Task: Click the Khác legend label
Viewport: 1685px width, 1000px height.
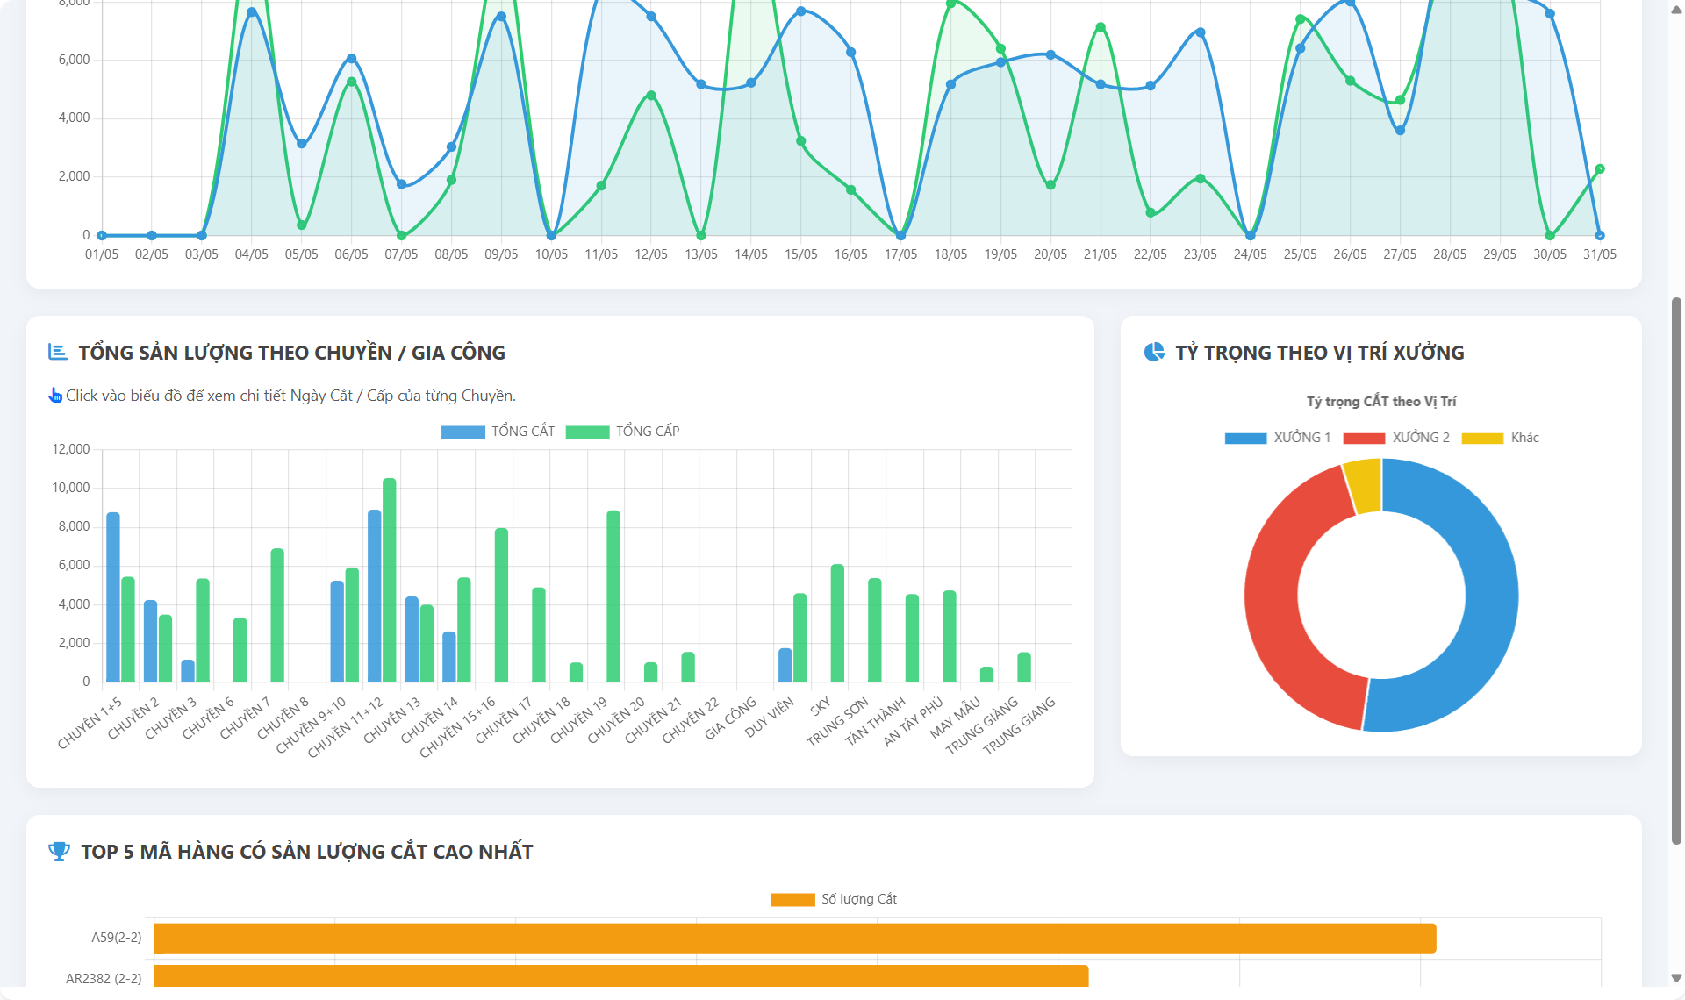Action: (x=1525, y=438)
